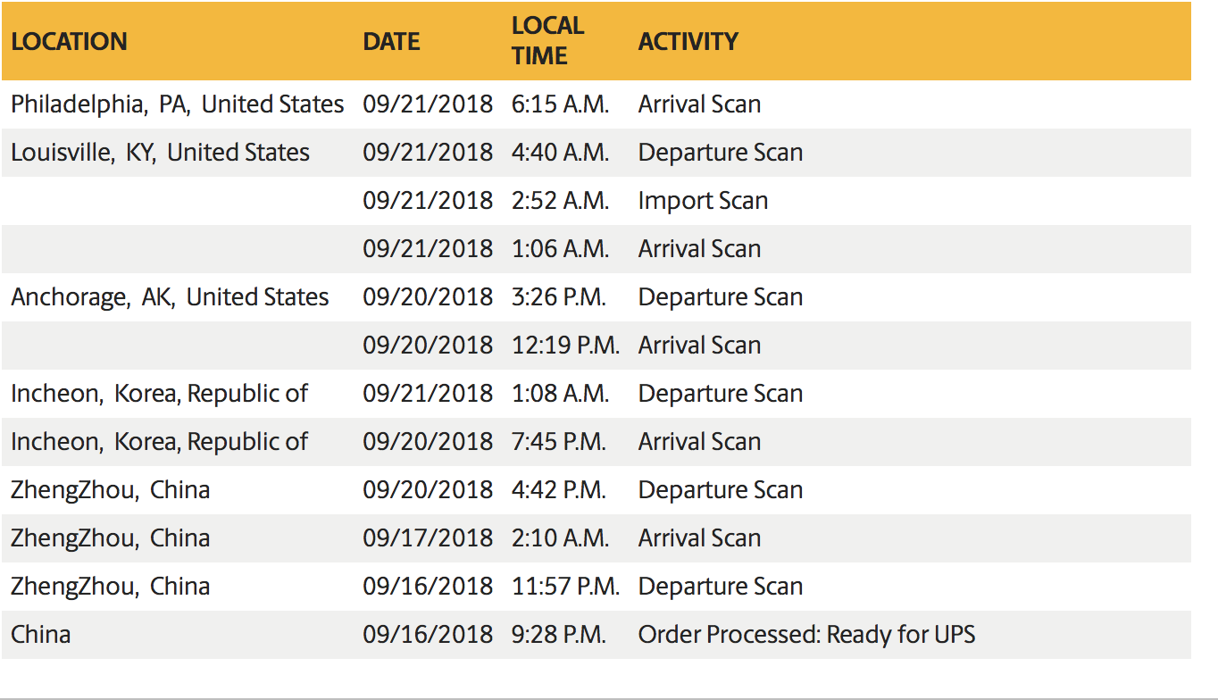Click the DATE column header
This screenshot has height=700, width=1218.
(391, 41)
